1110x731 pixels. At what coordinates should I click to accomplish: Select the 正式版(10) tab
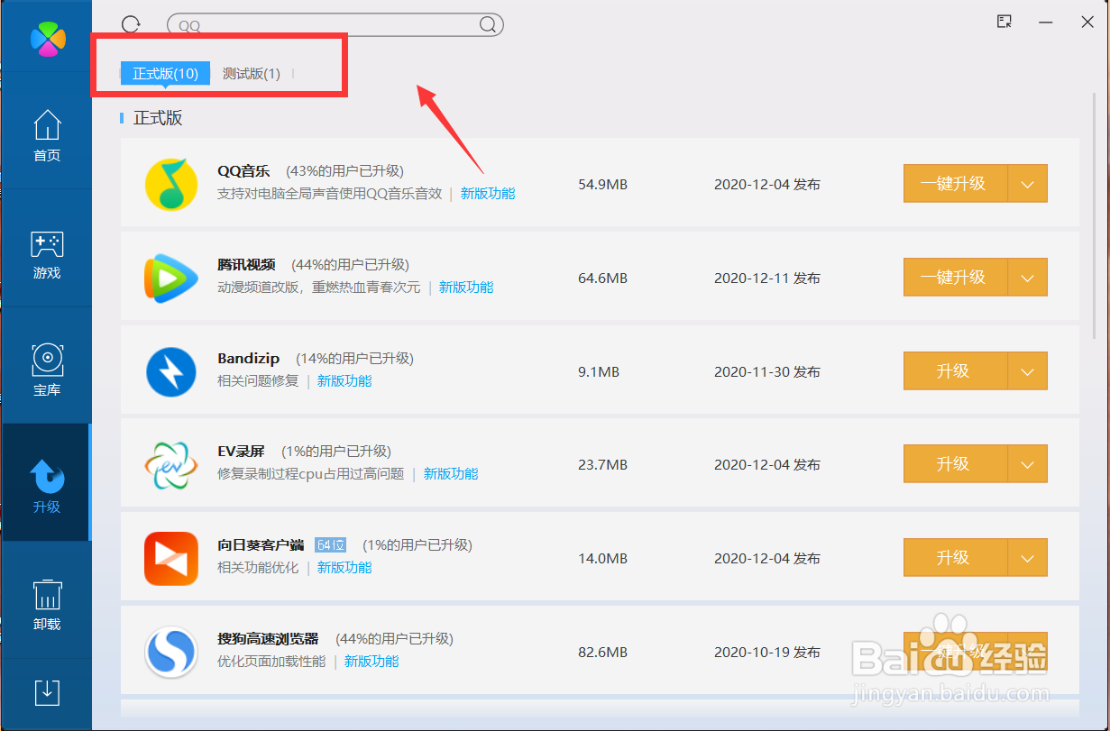click(164, 73)
